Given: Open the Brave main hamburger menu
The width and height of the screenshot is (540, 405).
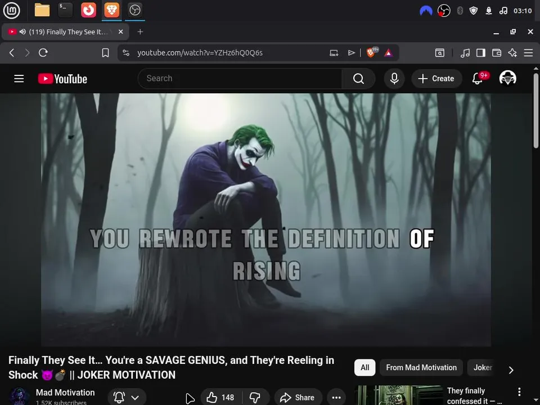Looking at the screenshot, I should [528, 53].
